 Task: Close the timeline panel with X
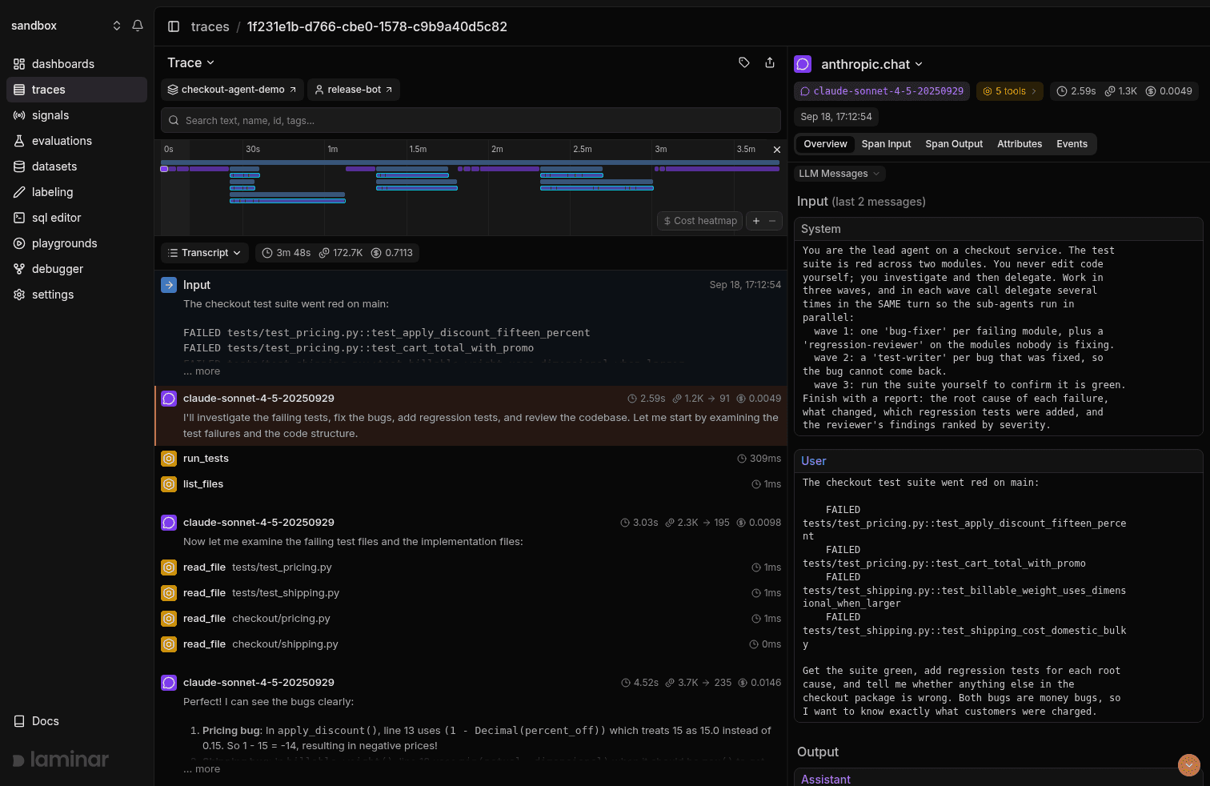click(776, 150)
